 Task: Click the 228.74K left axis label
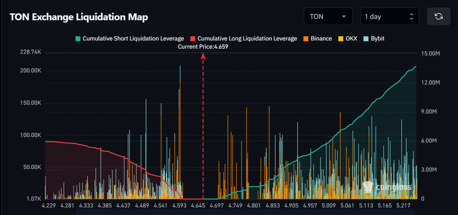click(30, 52)
